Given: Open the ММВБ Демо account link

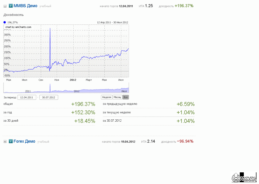Looking at the screenshot, I should tap(25, 6).
